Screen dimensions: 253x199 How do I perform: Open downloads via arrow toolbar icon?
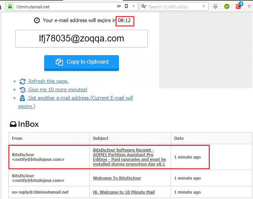(x=215, y=6)
